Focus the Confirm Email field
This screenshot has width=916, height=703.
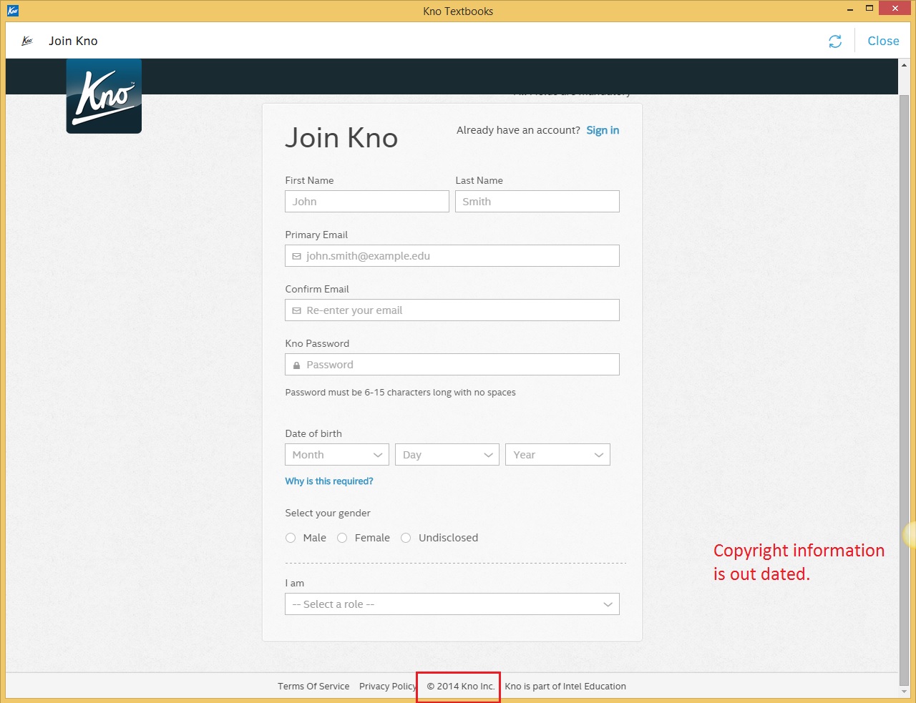[x=452, y=310]
